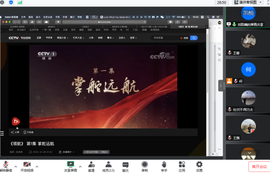Image resolution: width=270 pixels, height=173 pixels.
Task: Click the red 离开会议 leave button
Action: coord(259,167)
